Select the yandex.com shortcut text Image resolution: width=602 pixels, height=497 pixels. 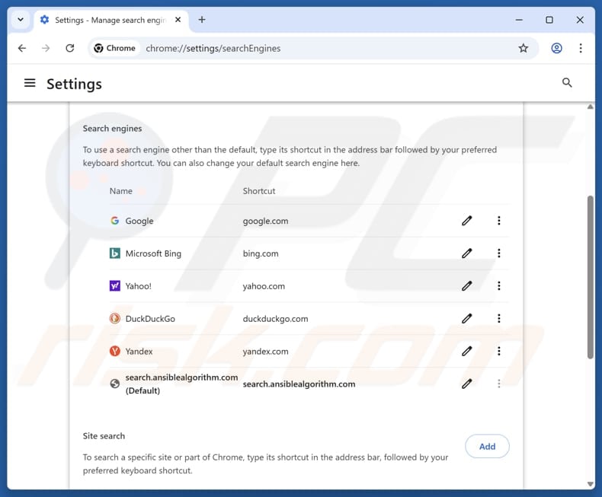(x=265, y=352)
